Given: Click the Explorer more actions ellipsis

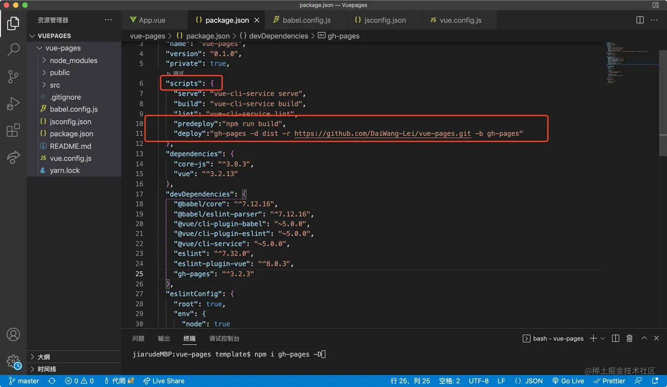Looking at the screenshot, I should point(109,20).
